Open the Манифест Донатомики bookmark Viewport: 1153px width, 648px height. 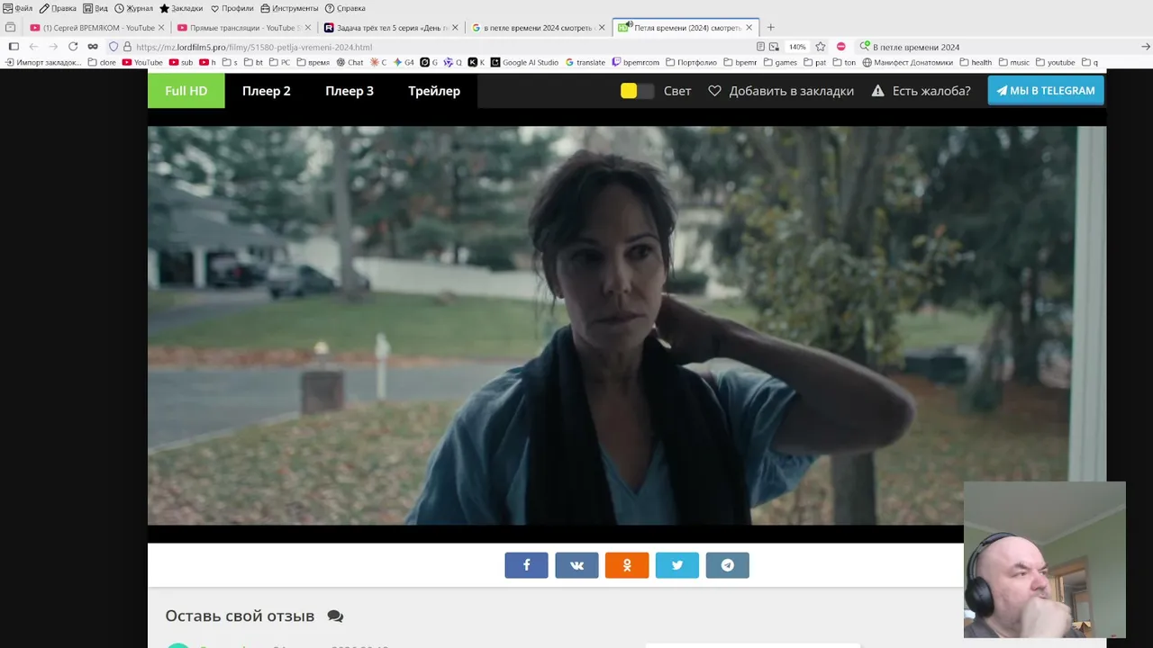(907, 63)
